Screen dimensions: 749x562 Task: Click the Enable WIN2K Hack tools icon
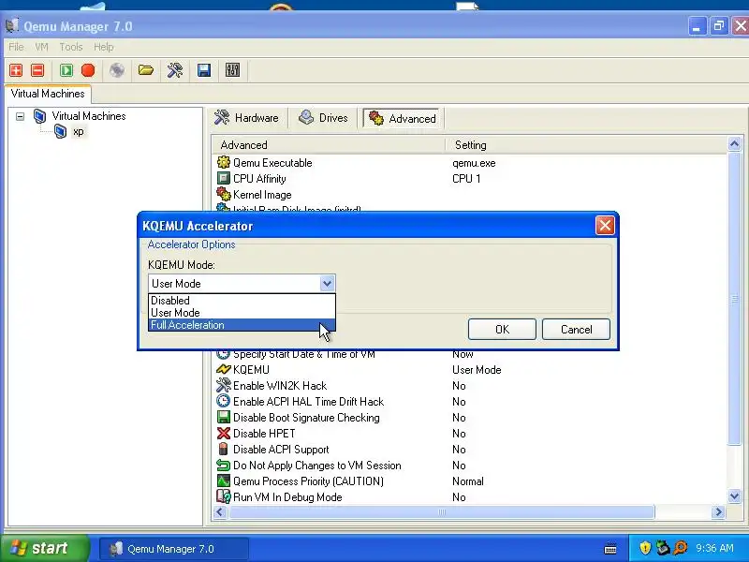223,385
